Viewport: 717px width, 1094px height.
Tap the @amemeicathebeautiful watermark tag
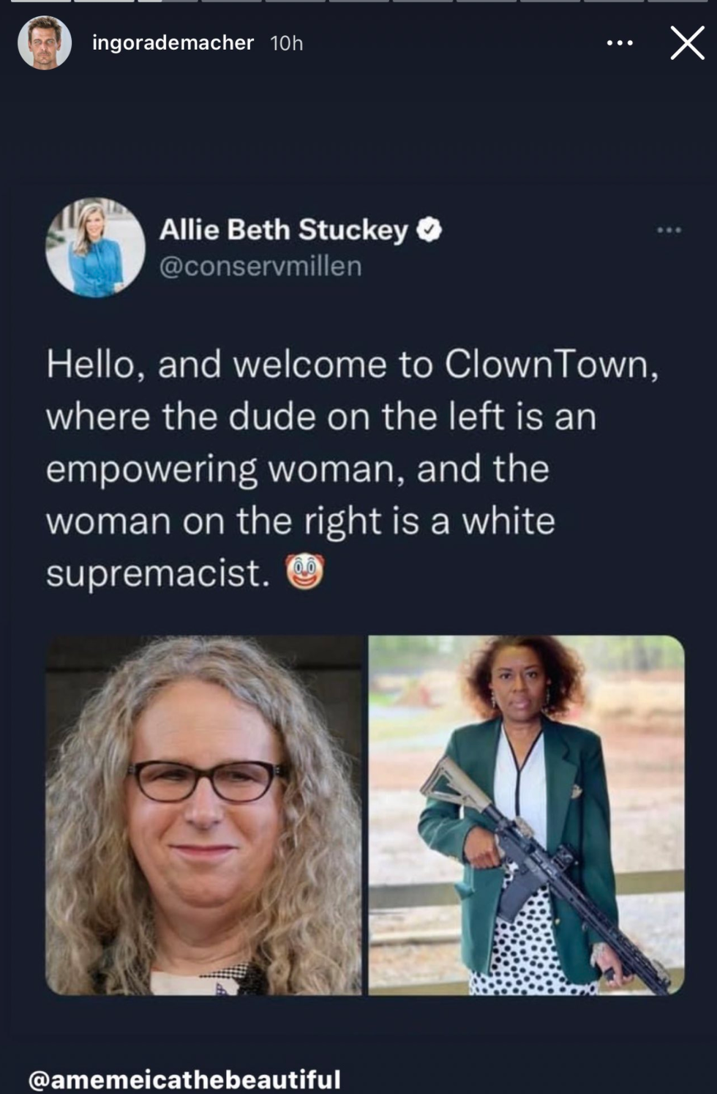tap(184, 1079)
